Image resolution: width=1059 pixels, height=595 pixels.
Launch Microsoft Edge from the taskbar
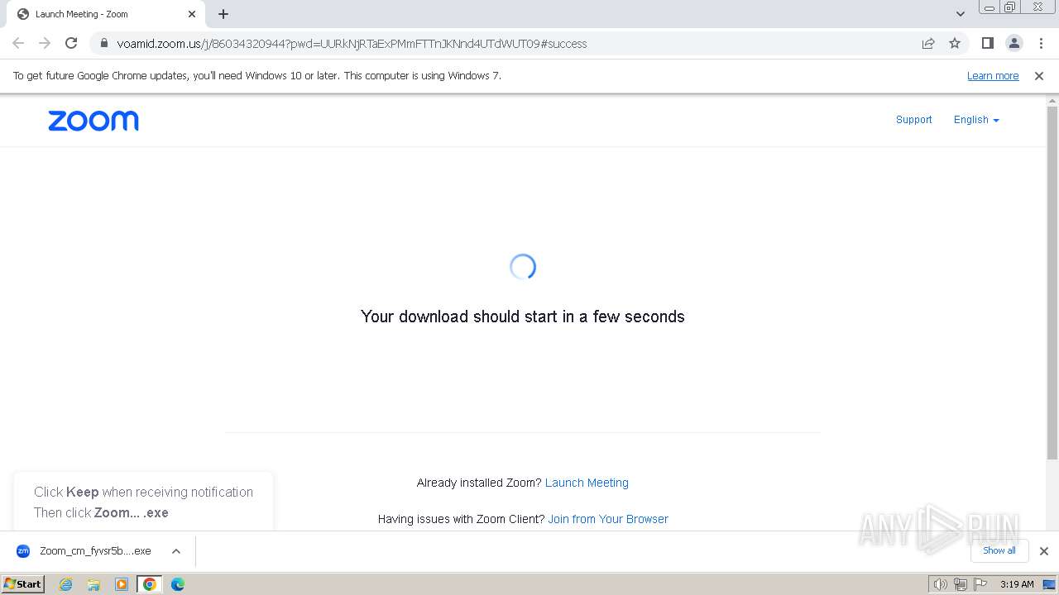click(x=178, y=584)
